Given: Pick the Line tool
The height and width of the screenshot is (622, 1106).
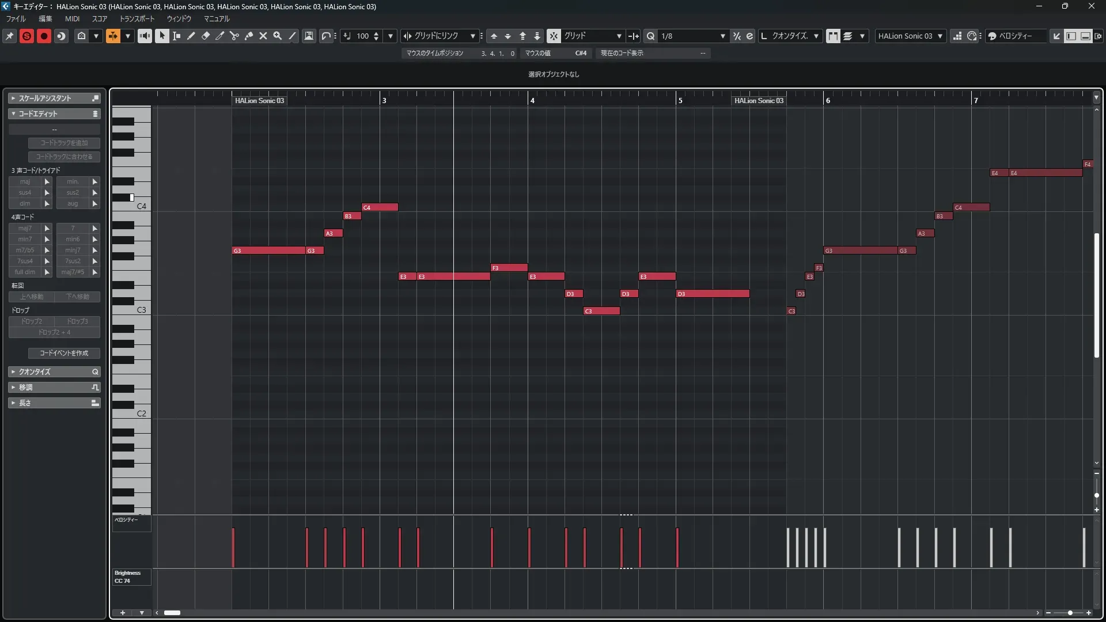Looking at the screenshot, I should click(292, 36).
